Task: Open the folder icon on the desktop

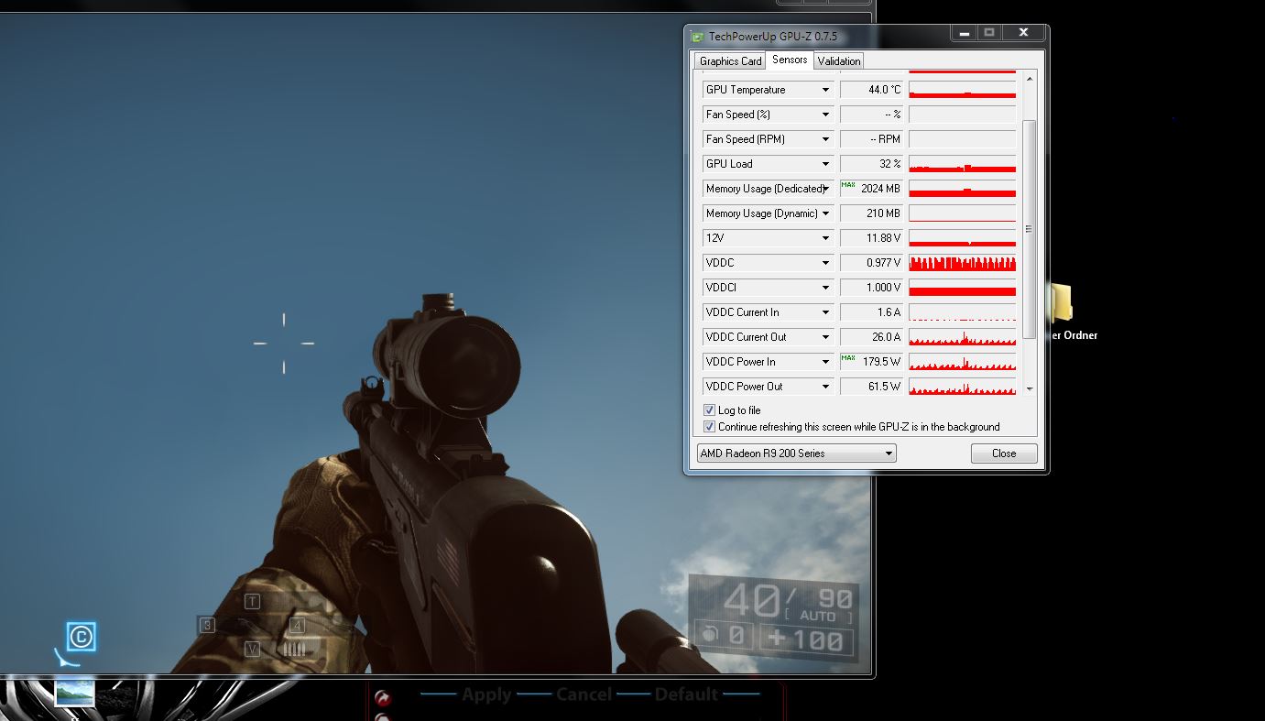Action: (x=1061, y=302)
